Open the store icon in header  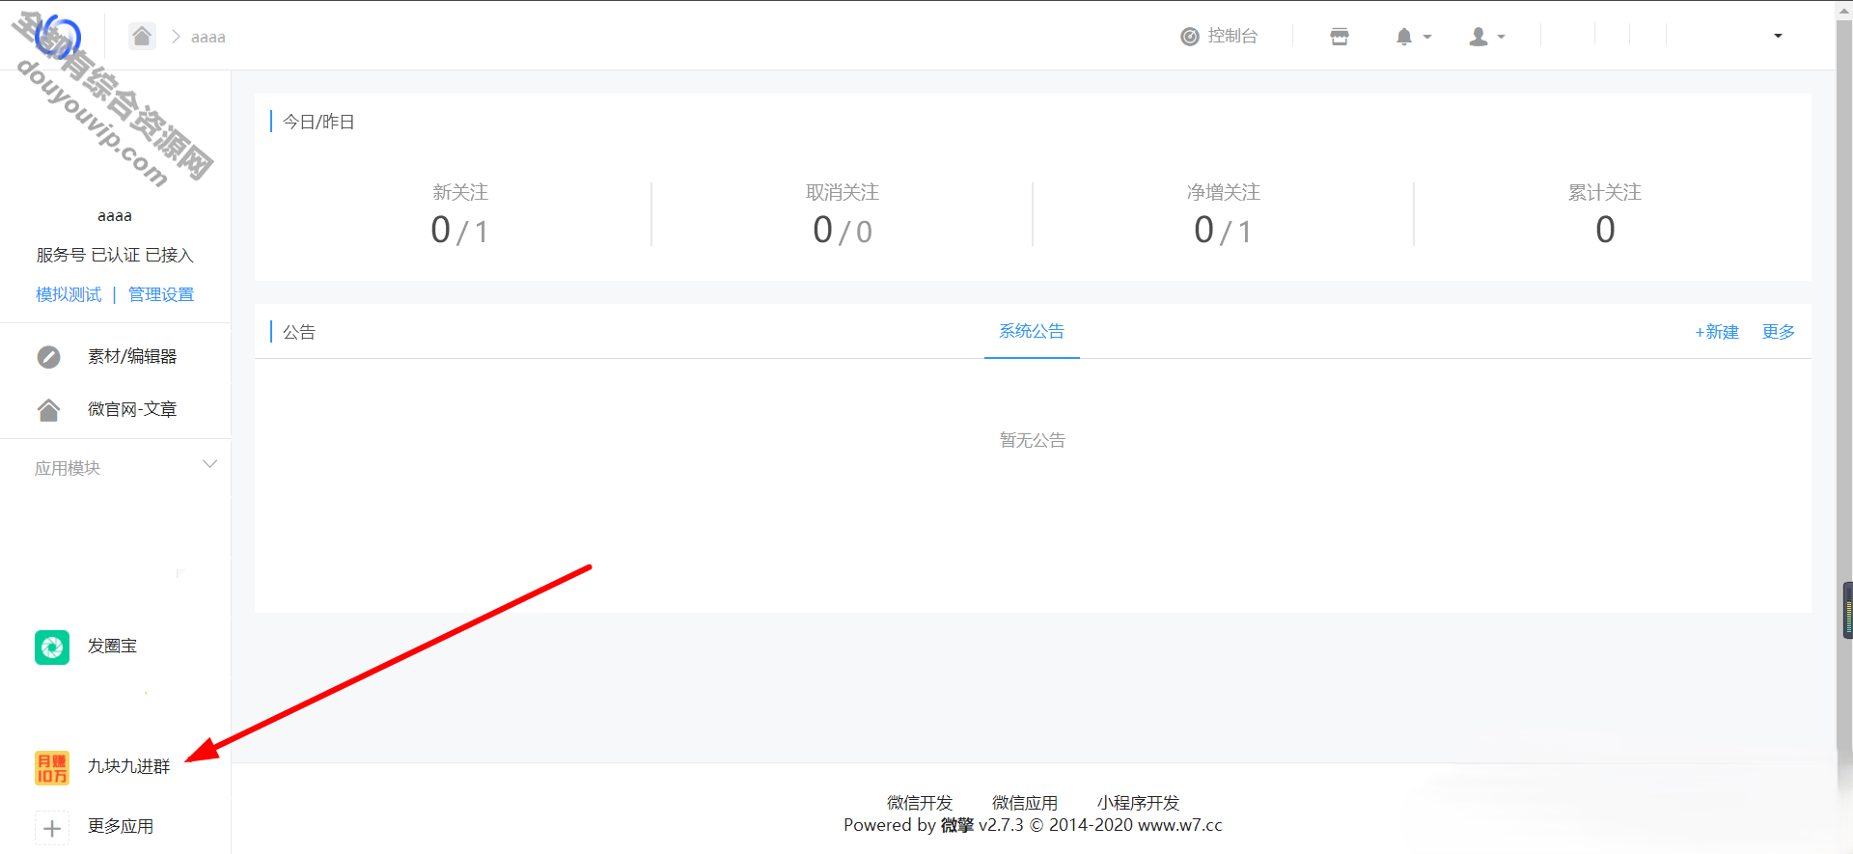coord(1340,37)
